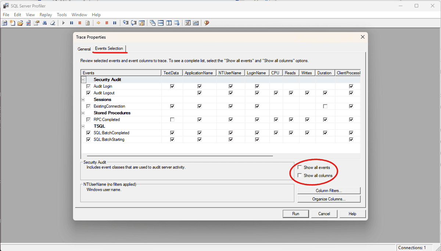The height and width of the screenshot is (251, 441).
Task: Collapse the Stored Procedures group
Action: 83,113
